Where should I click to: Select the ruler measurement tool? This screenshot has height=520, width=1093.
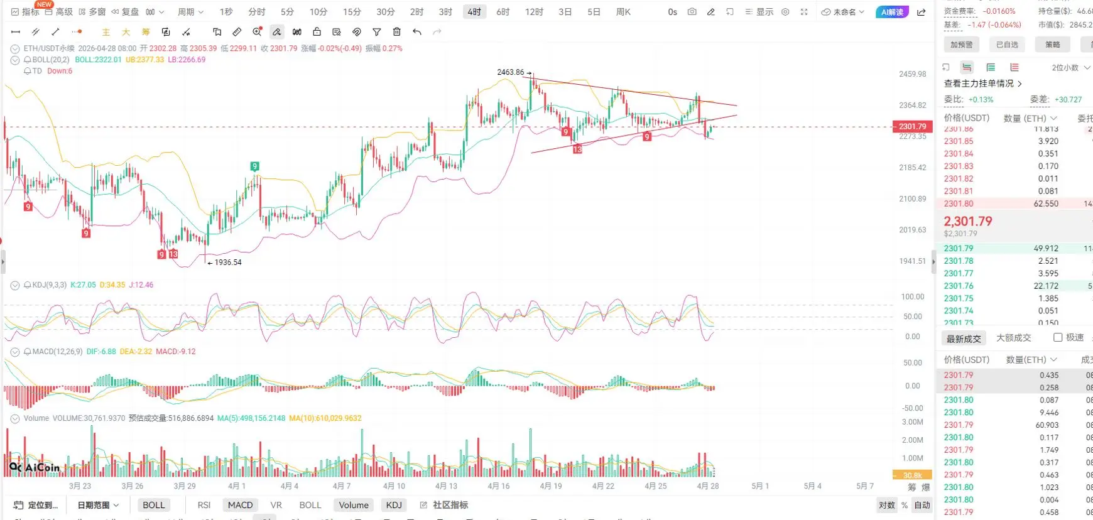(237, 32)
